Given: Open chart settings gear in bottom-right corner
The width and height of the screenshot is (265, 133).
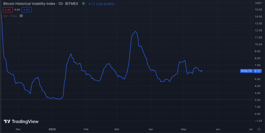Looking at the screenshot, I should (259, 129).
